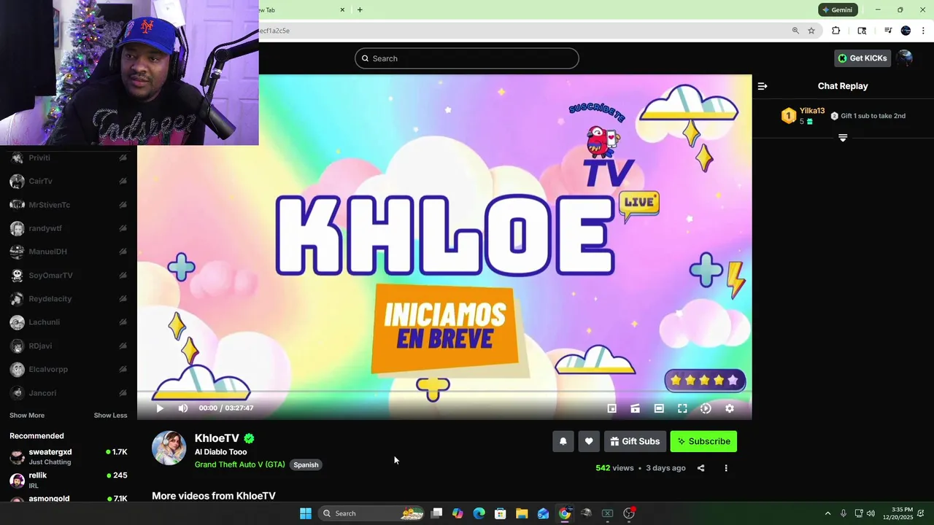Open a new Chrome tab

point(360,9)
